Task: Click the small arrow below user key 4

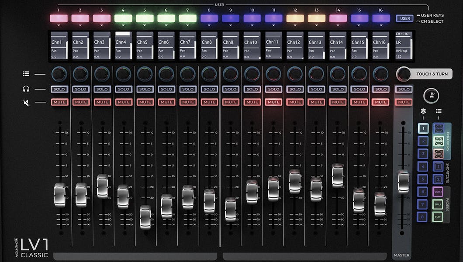Action: pyautogui.click(x=123, y=25)
